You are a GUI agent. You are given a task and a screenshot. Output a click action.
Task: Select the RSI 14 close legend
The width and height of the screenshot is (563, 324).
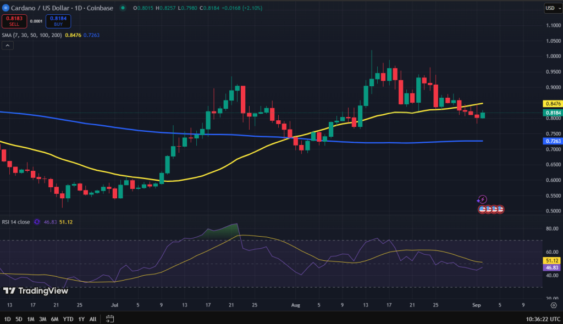tap(16, 222)
